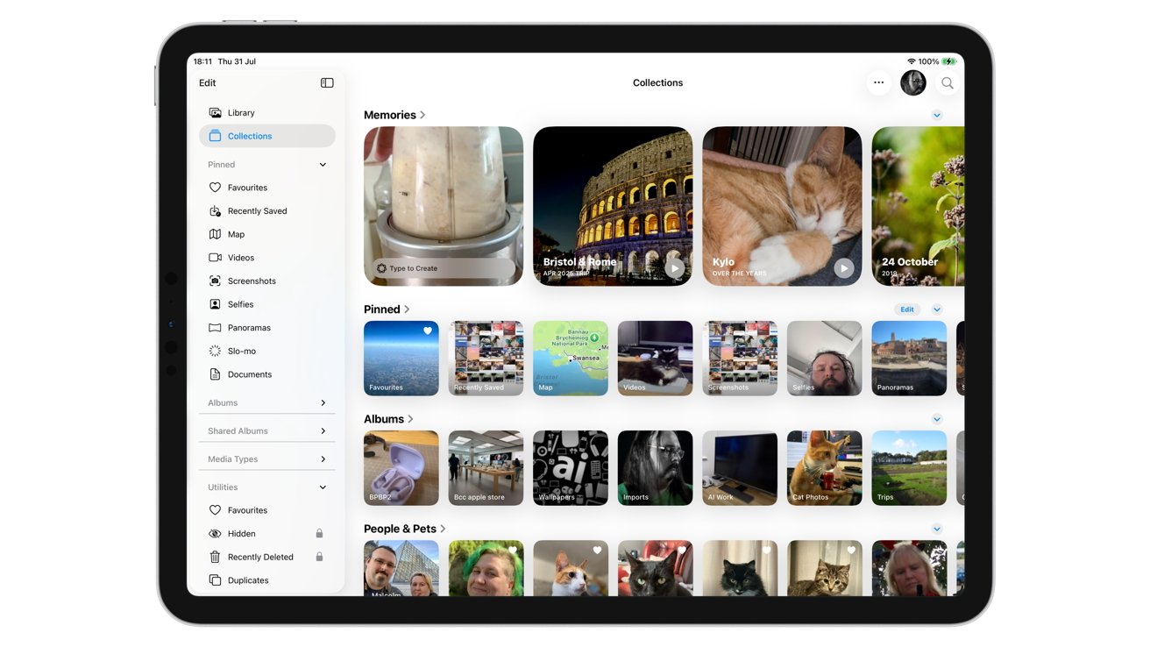Expand the Albums sidebar section
The height and width of the screenshot is (647, 1150).
tap(323, 403)
